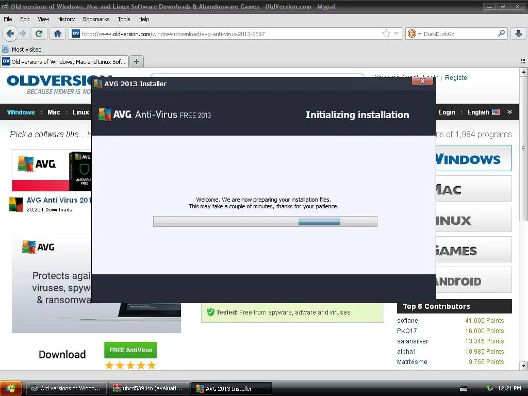528x396 pixels.
Task: Click the small AVG icon beside downloads count
Action: pos(16,204)
